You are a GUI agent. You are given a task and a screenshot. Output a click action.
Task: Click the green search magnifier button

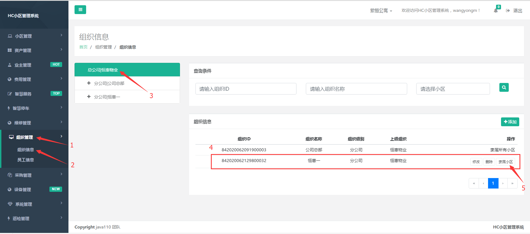pyautogui.click(x=504, y=87)
